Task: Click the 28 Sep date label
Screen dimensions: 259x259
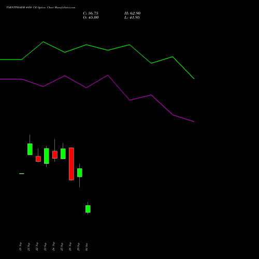Action: coord(70,247)
